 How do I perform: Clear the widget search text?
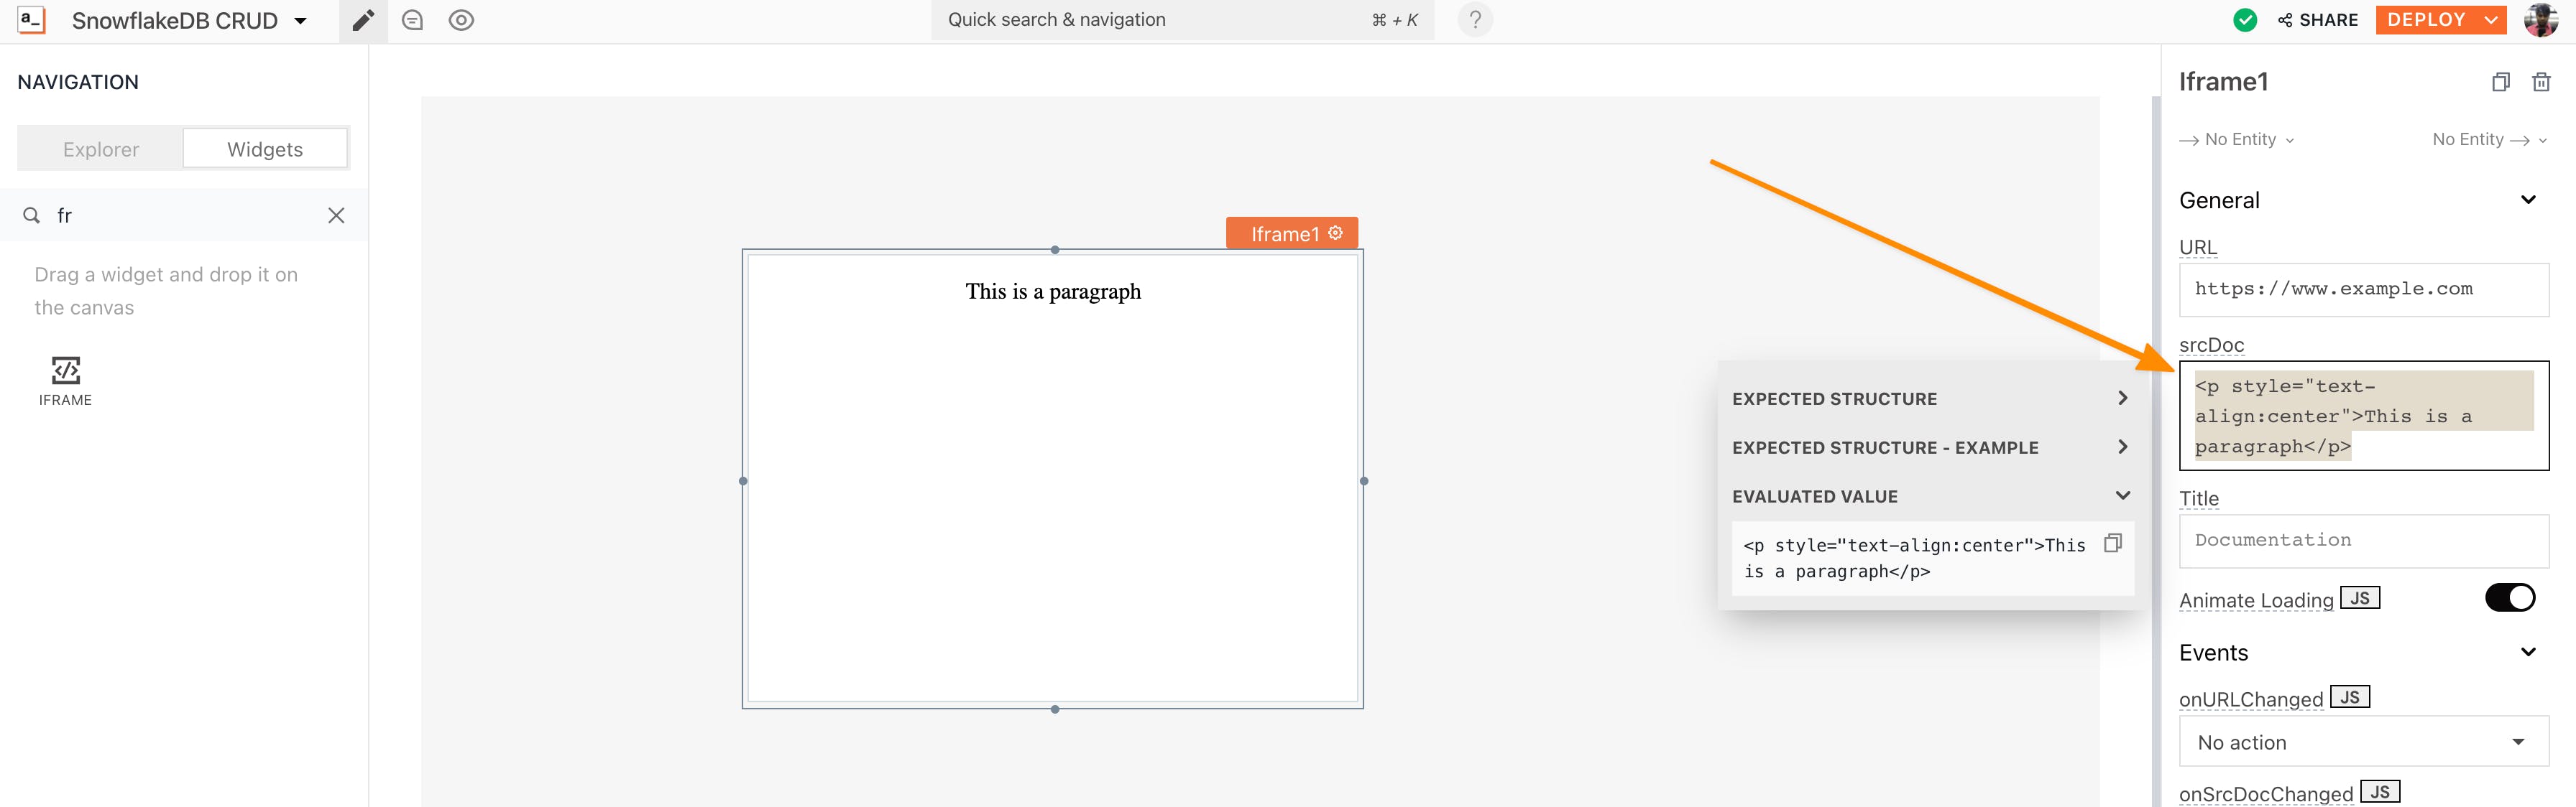click(x=336, y=215)
